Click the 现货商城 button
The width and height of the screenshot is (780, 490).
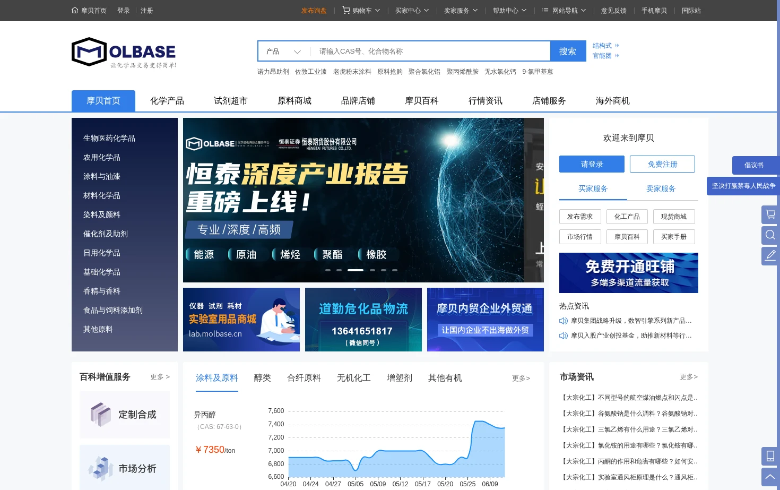(x=674, y=217)
